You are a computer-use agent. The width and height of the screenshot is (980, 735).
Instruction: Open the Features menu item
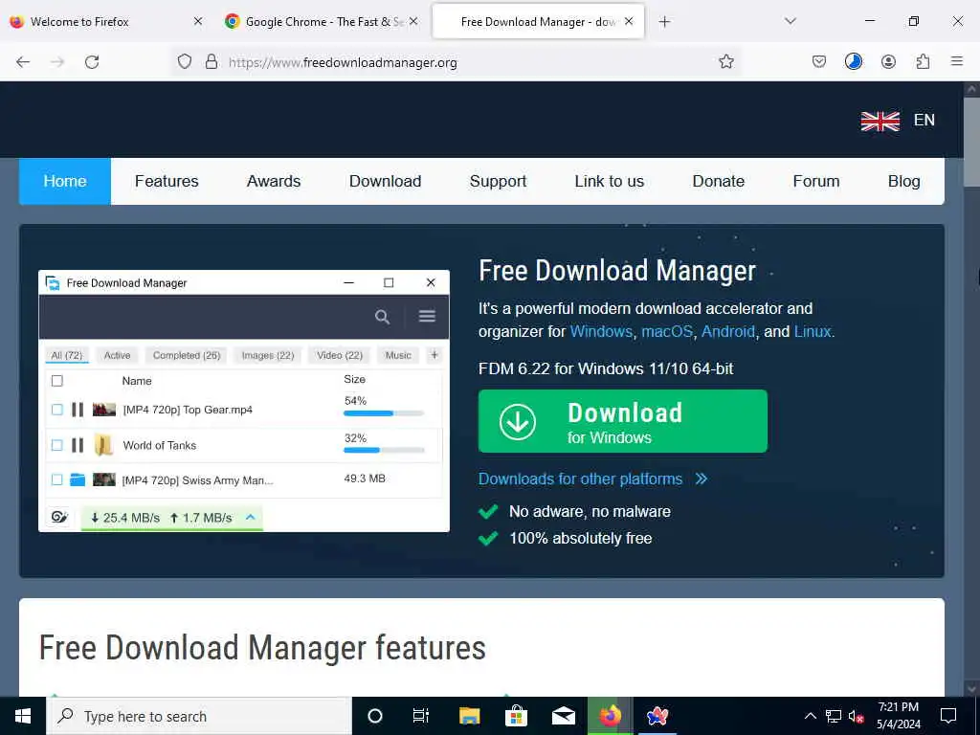(167, 181)
